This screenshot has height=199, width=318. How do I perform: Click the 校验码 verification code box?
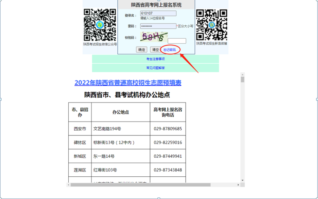tap(177, 41)
